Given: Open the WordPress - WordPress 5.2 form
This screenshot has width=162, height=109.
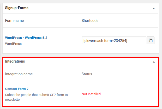Looking at the screenshot, I should 26,38.
